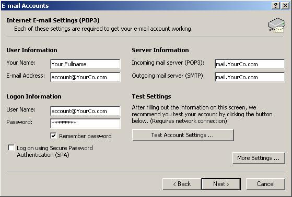
Task: Click the E-mail Accounts title bar
Action: [x=136, y=6]
